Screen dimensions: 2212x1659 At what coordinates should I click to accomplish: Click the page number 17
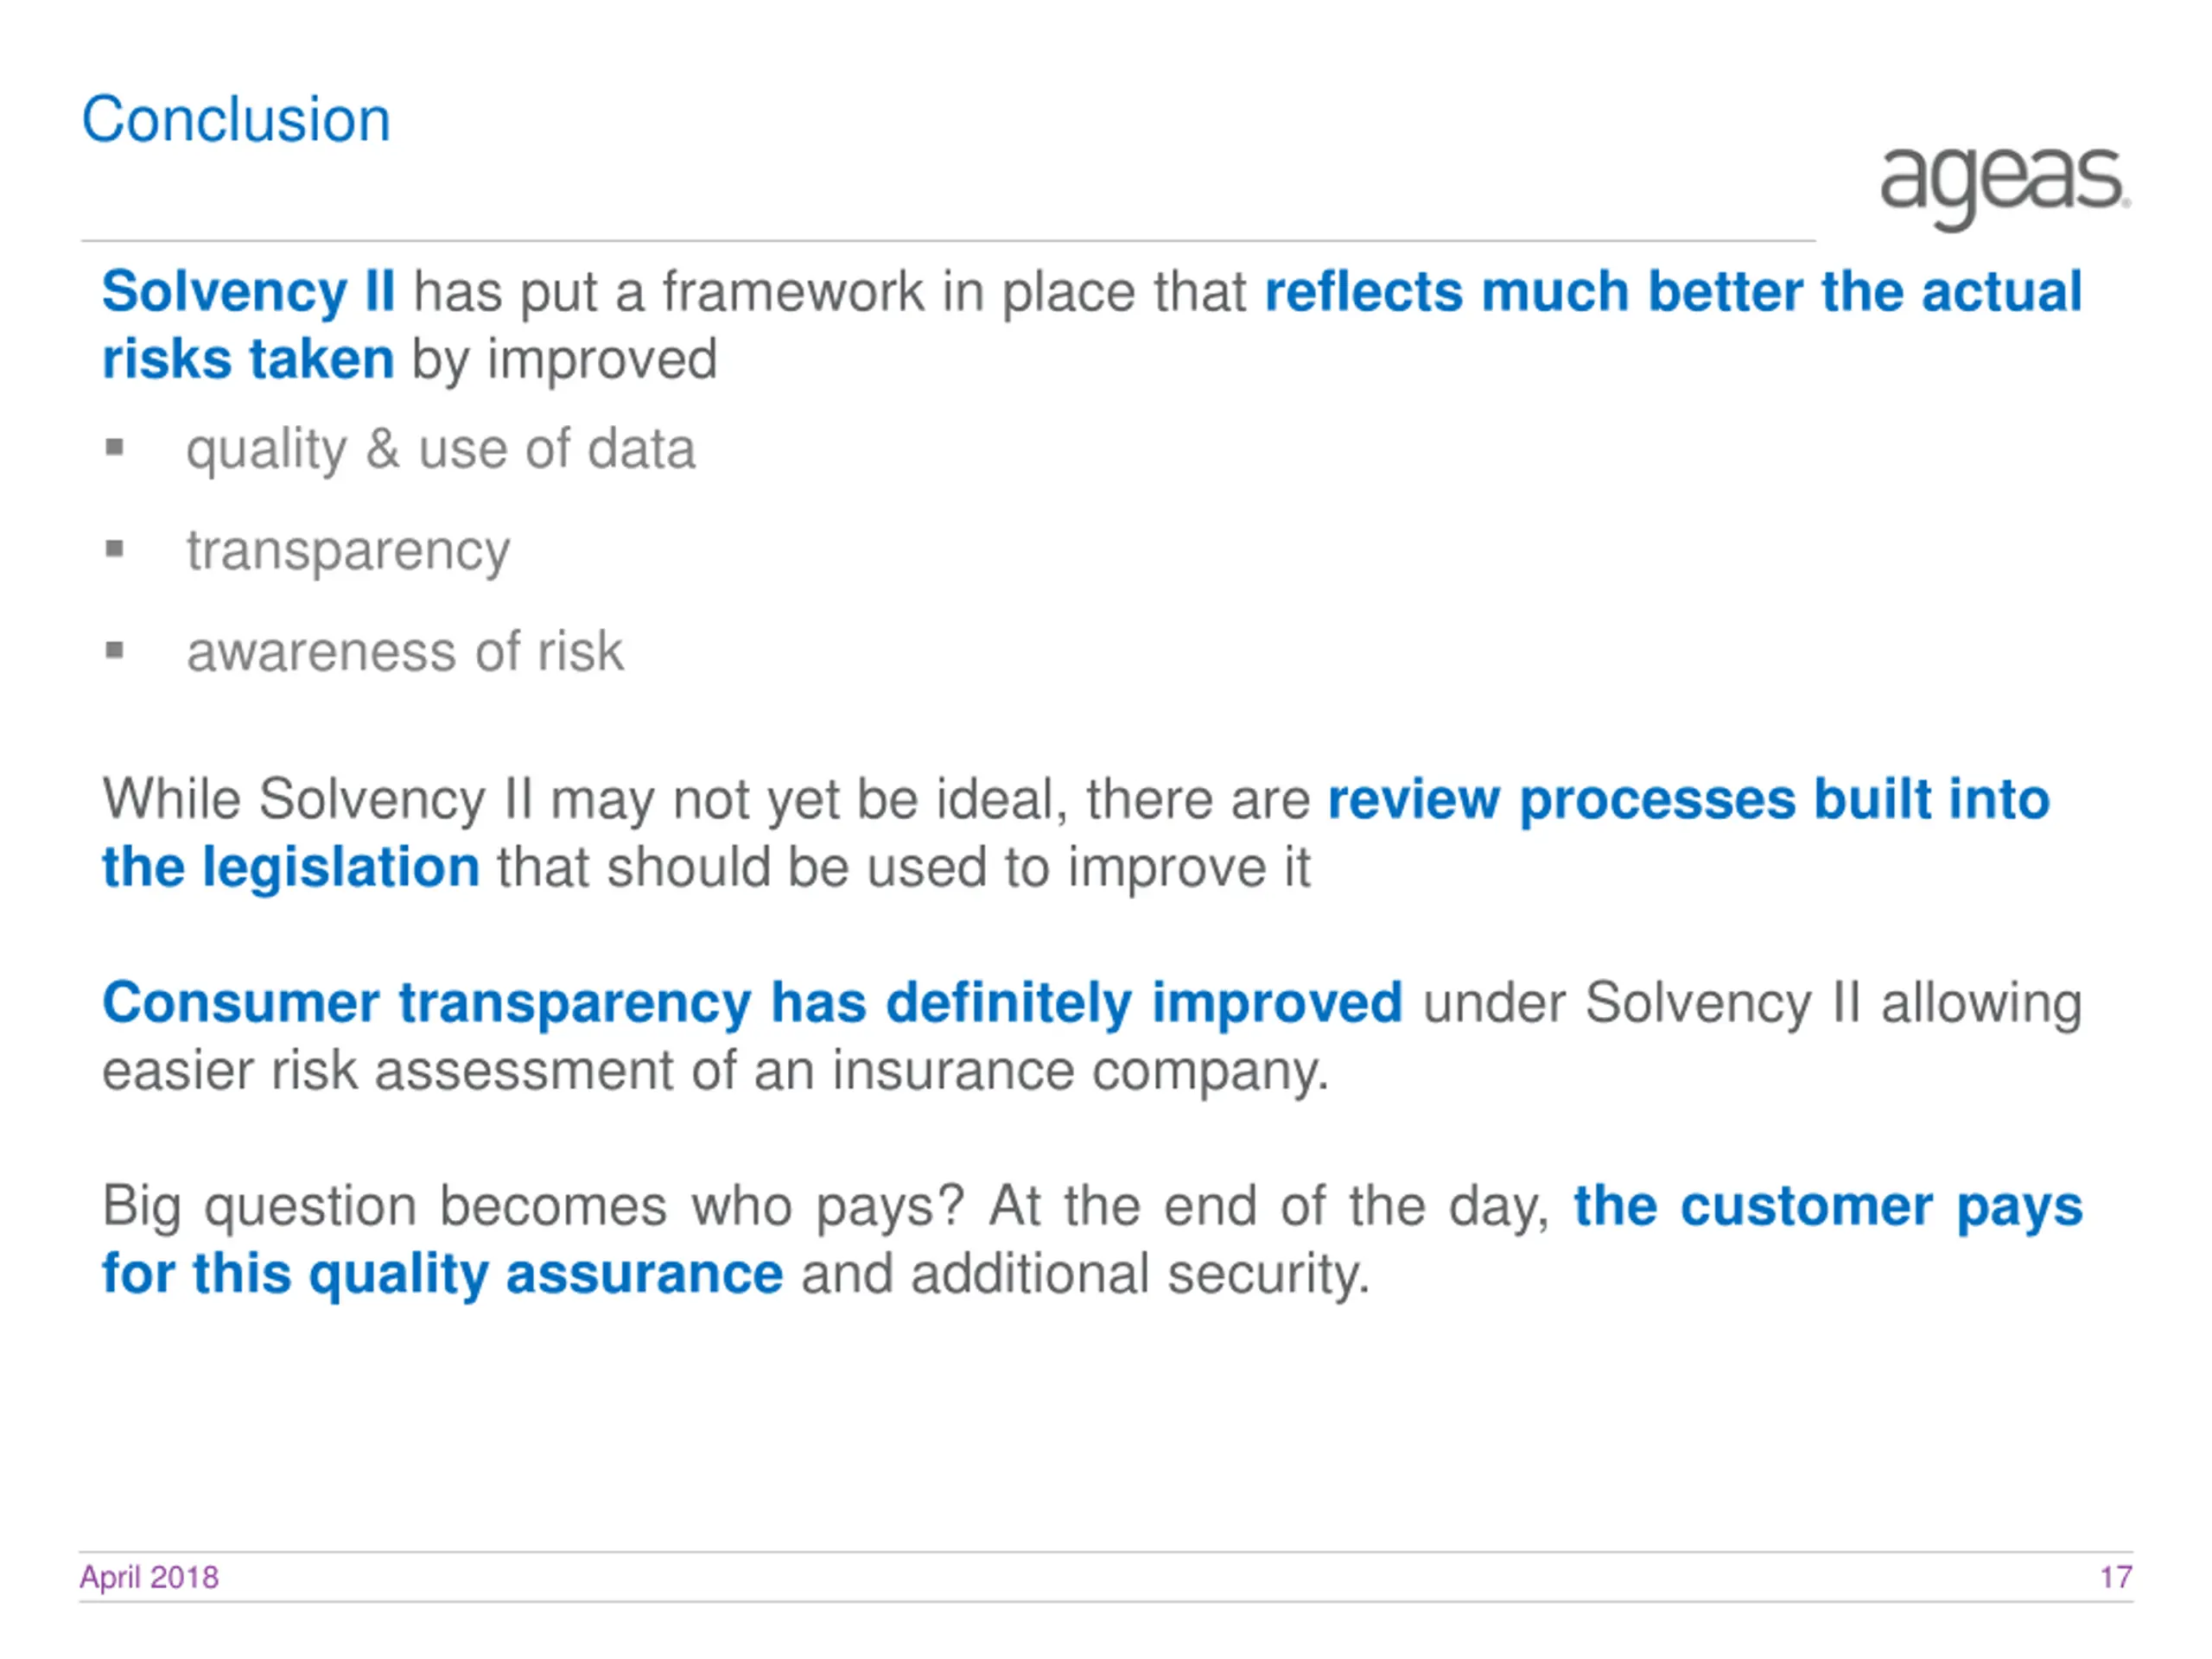2116,1577
